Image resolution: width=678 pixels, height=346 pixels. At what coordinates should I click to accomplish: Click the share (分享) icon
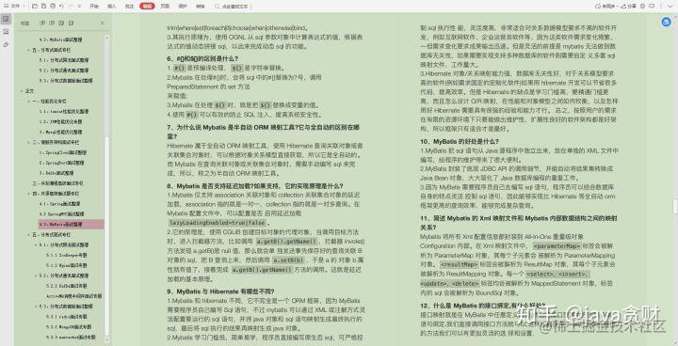coord(623,6)
